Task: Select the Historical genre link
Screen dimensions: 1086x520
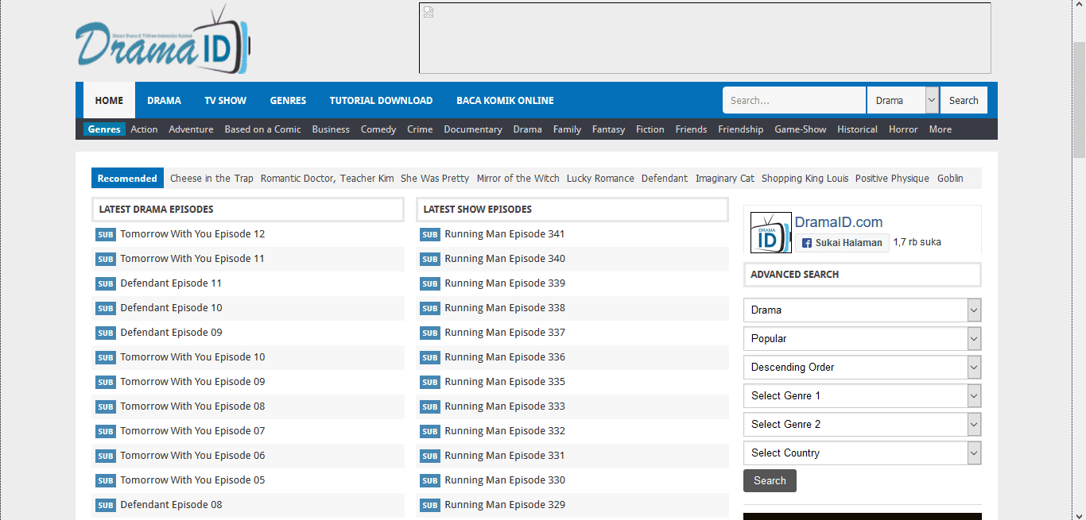Action: coord(857,129)
